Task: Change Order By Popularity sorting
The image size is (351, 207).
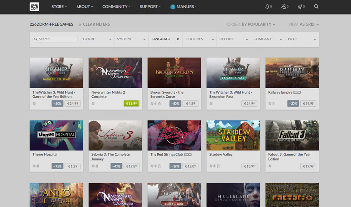Action: tap(251, 24)
